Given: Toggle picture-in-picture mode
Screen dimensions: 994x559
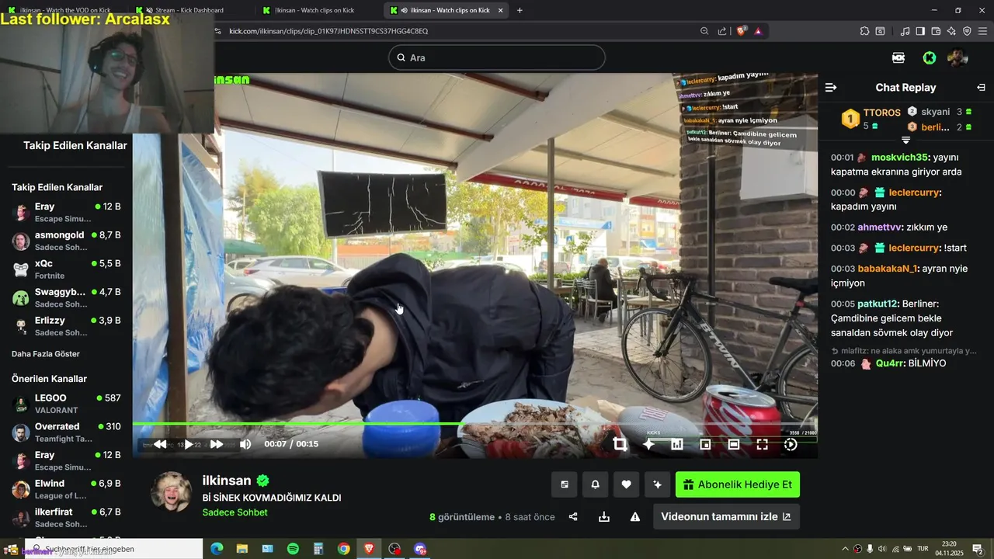Looking at the screenshot, I should click(x=705, y=444).
